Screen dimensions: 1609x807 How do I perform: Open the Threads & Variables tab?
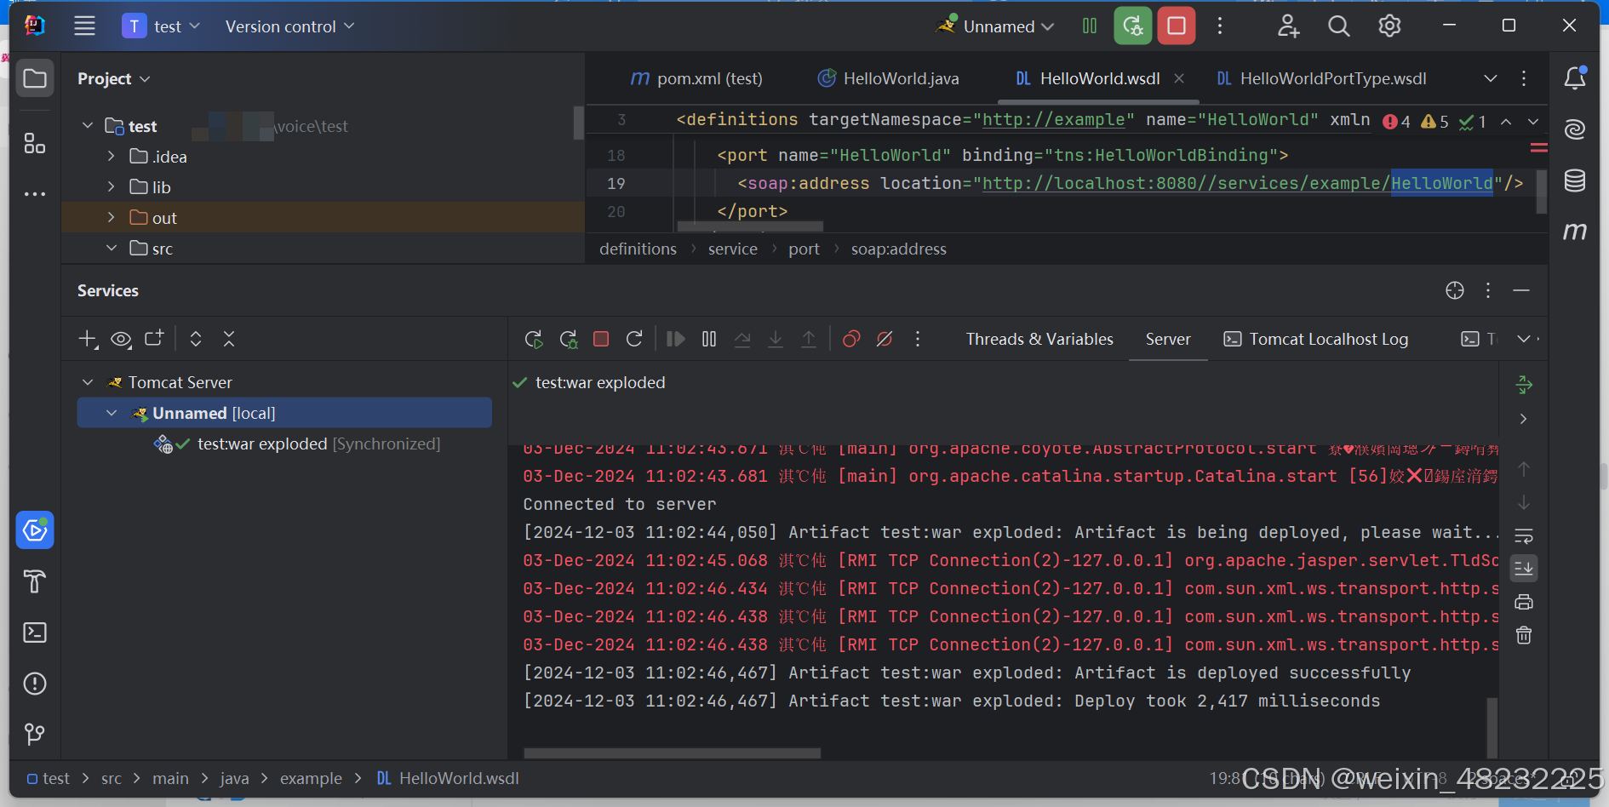coord(1039,339)
